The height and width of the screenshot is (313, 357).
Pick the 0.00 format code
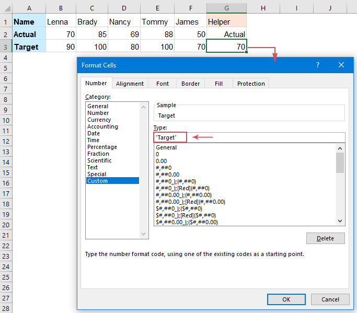[161, 161]
